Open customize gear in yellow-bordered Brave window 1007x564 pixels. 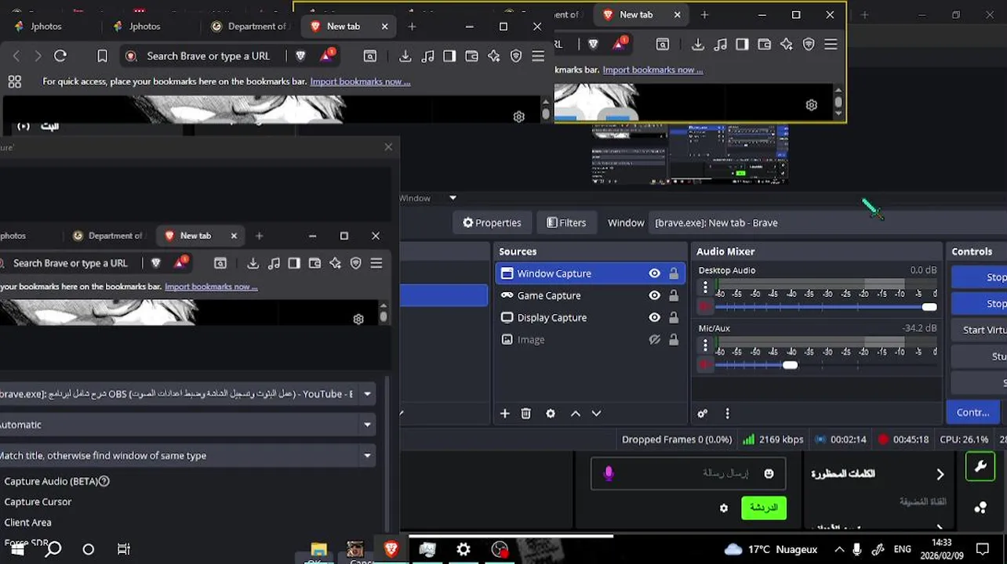click(x=812, y=105)
